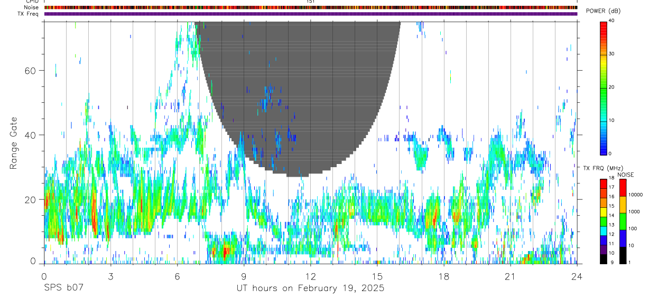Image resolution: width=649 pixels, height=299 pixels.
Task: Click the POWER (dB) legend title
Action: click(x=602, y=11)
